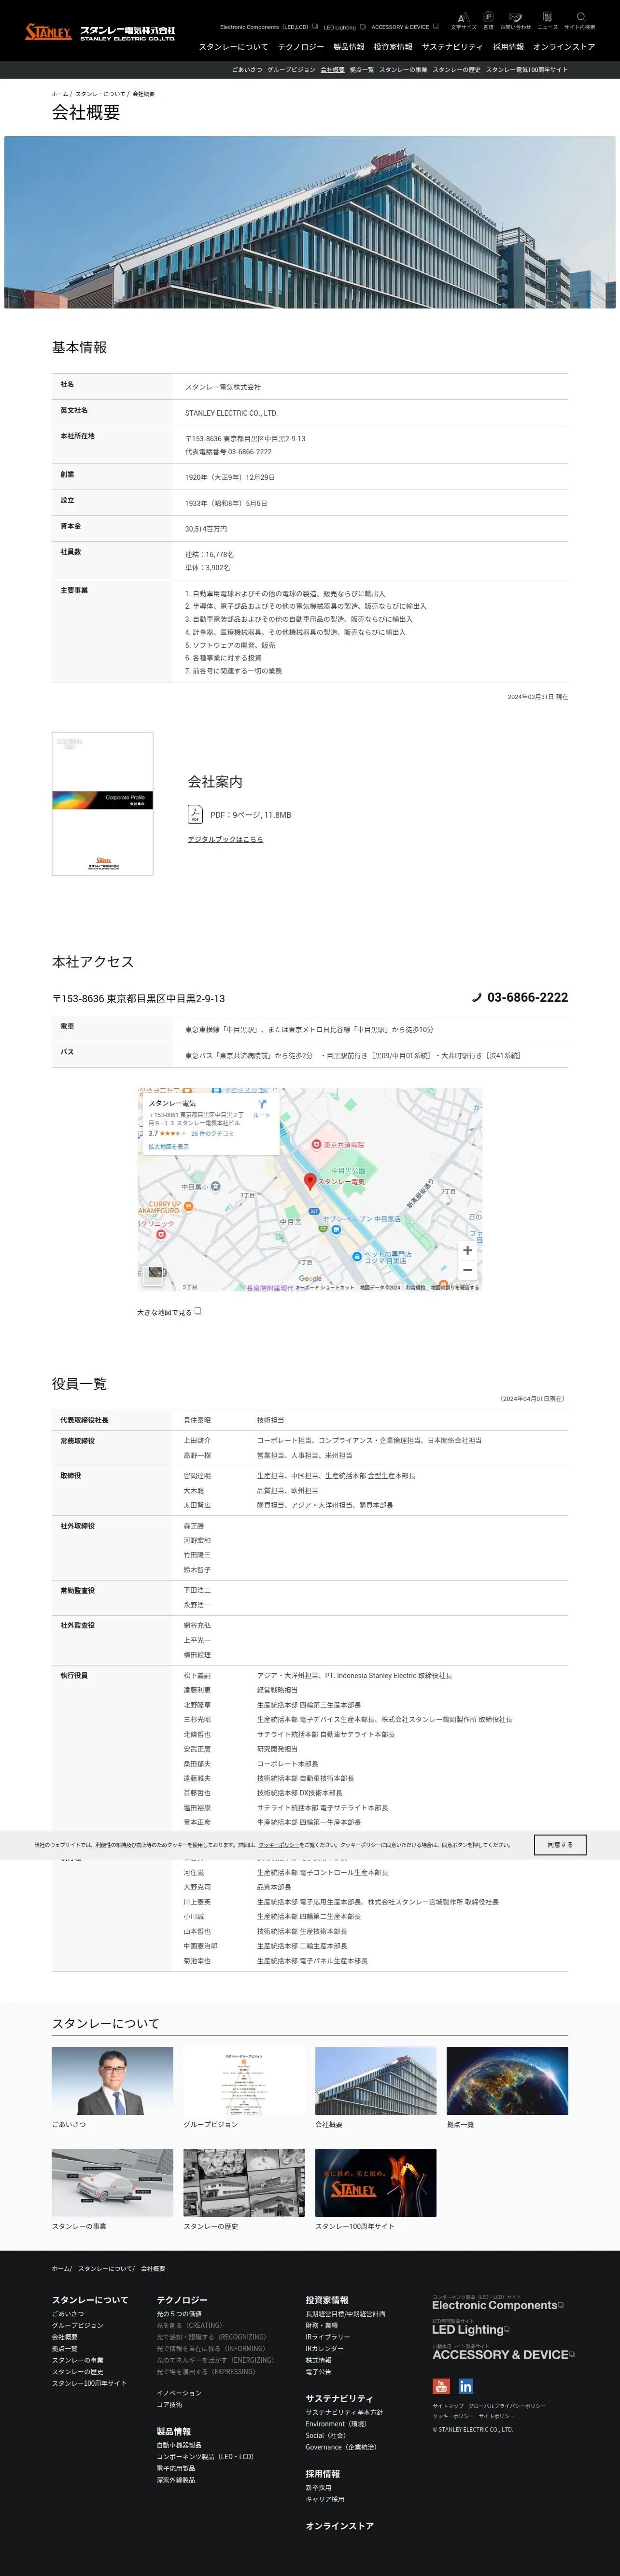Open IRライブラリー in the footer
Image resolution: width=620 pixels, height=2576 pixels.
(328, 2337)
